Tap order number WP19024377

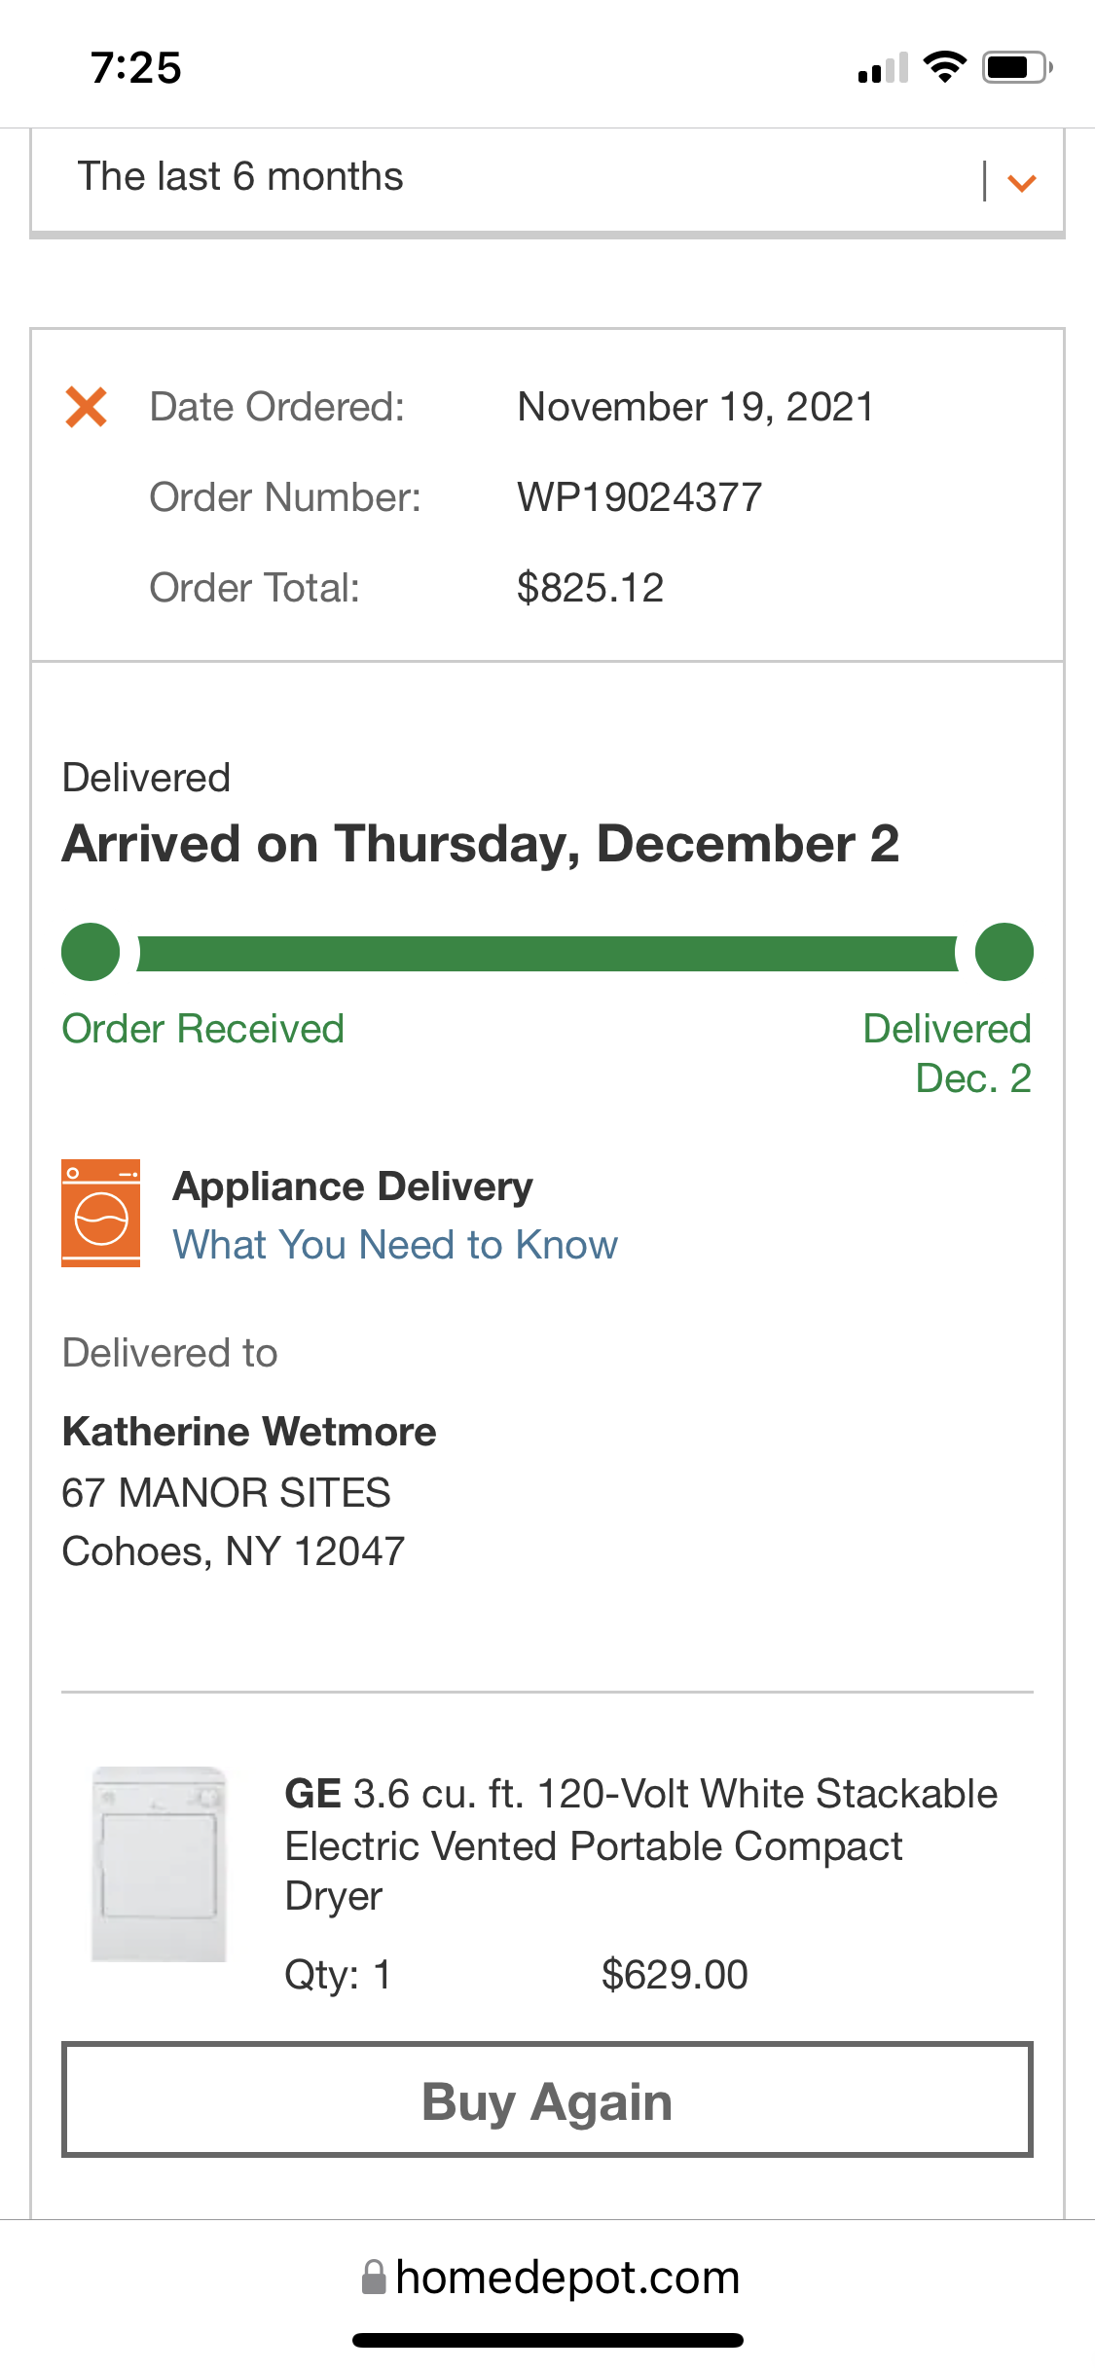[x=639, y=497]
